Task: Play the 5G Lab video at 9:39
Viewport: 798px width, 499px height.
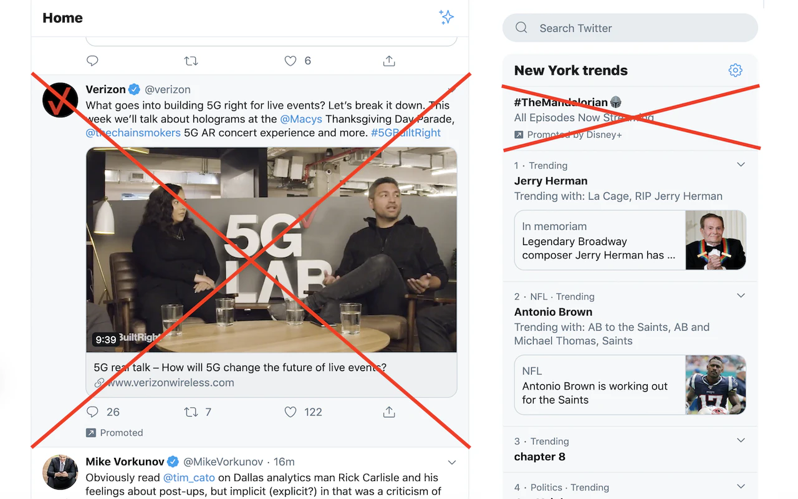Action: tap(271, 249)
